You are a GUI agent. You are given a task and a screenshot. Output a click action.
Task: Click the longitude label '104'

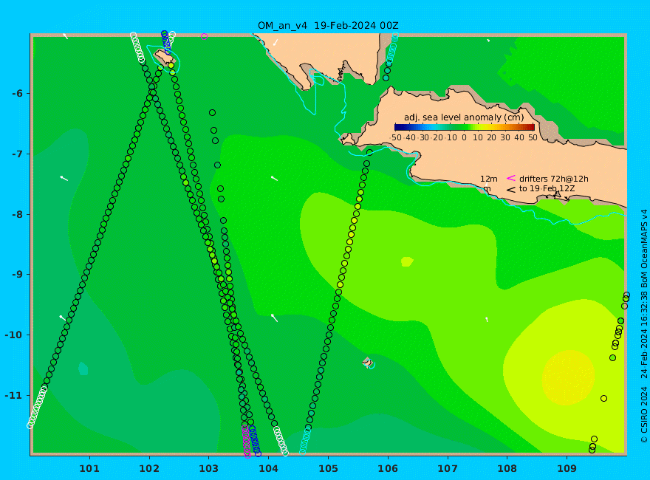[268, 469]
